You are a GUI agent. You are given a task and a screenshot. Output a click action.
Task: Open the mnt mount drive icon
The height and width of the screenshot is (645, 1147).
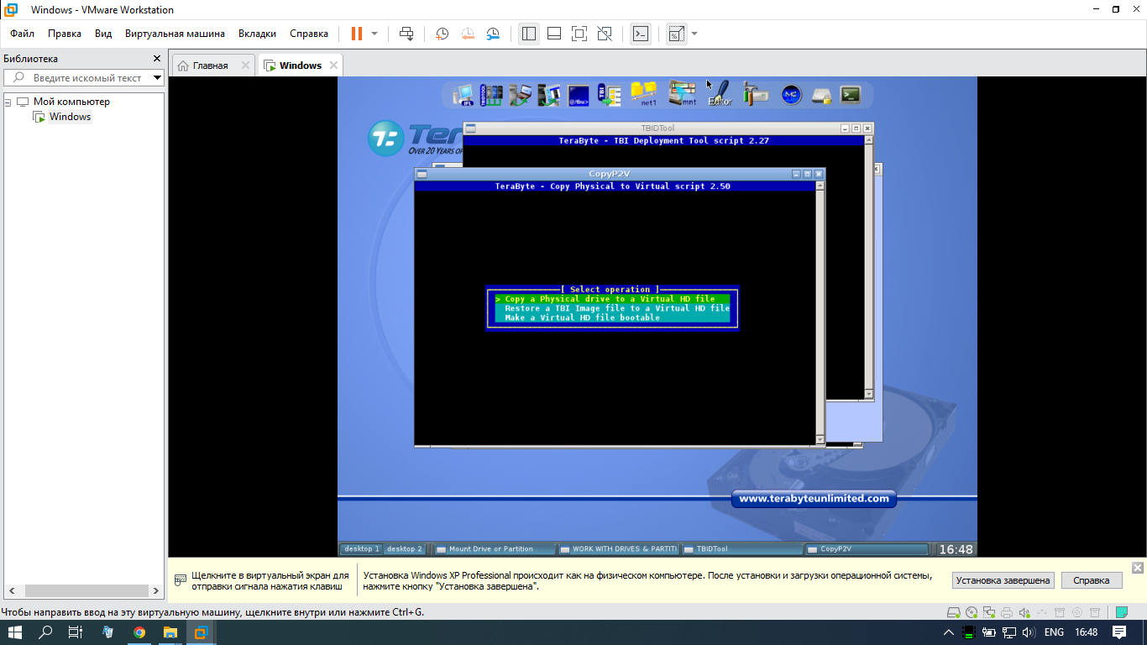pyautogui.click(x=683, y=94)
